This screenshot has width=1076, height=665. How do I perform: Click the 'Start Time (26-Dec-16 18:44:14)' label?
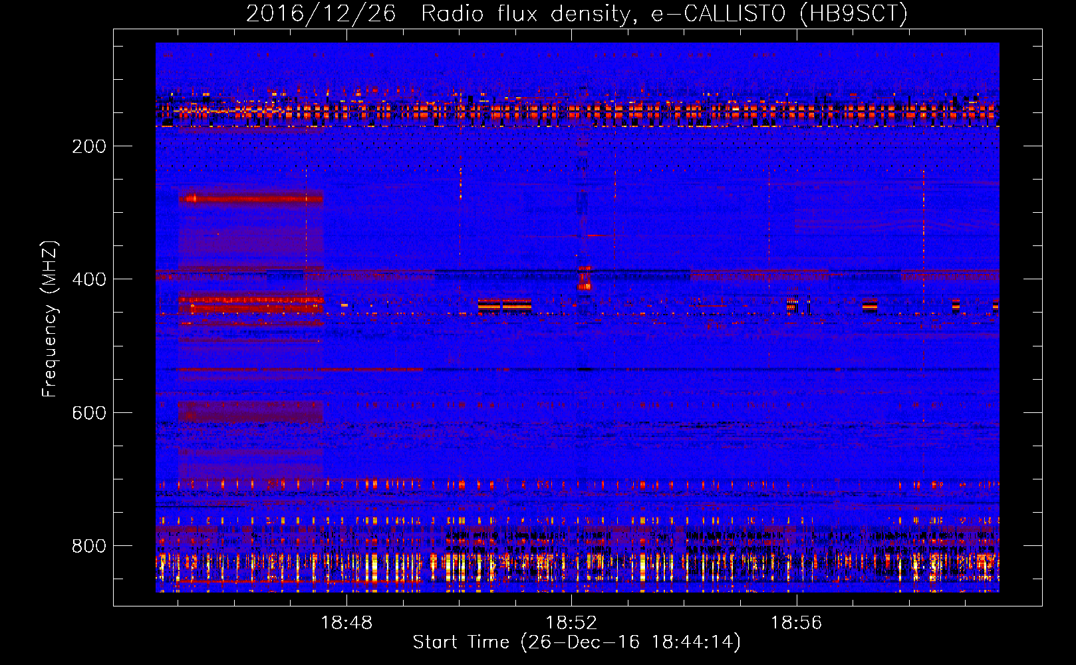(577, 642)
